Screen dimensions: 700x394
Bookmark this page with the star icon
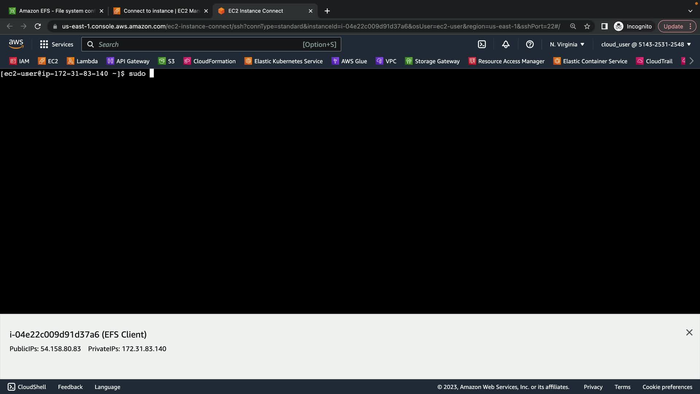point(587,26)
